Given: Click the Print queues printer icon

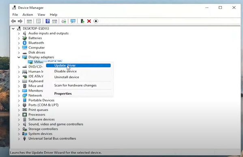Looking at the screenshot, I should [x=24, y=110].
